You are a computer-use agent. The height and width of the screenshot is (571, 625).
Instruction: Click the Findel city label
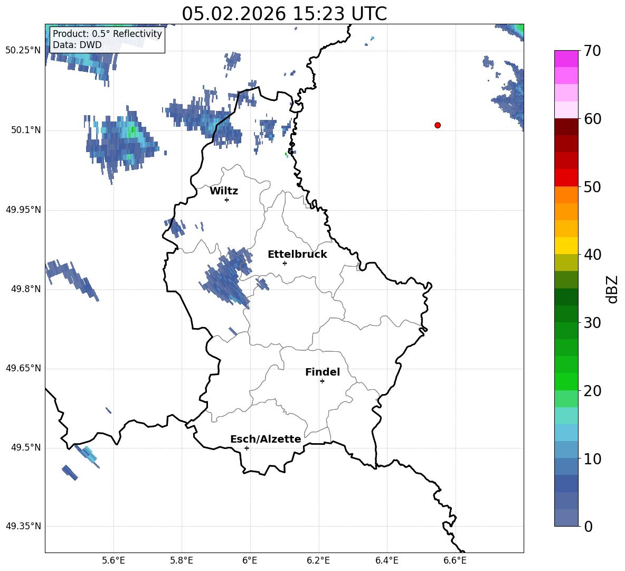tap(323, 372)
